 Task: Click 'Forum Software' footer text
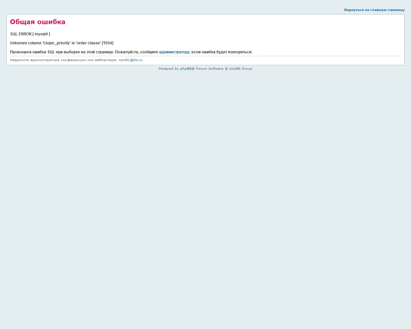(x=209, y=69)
